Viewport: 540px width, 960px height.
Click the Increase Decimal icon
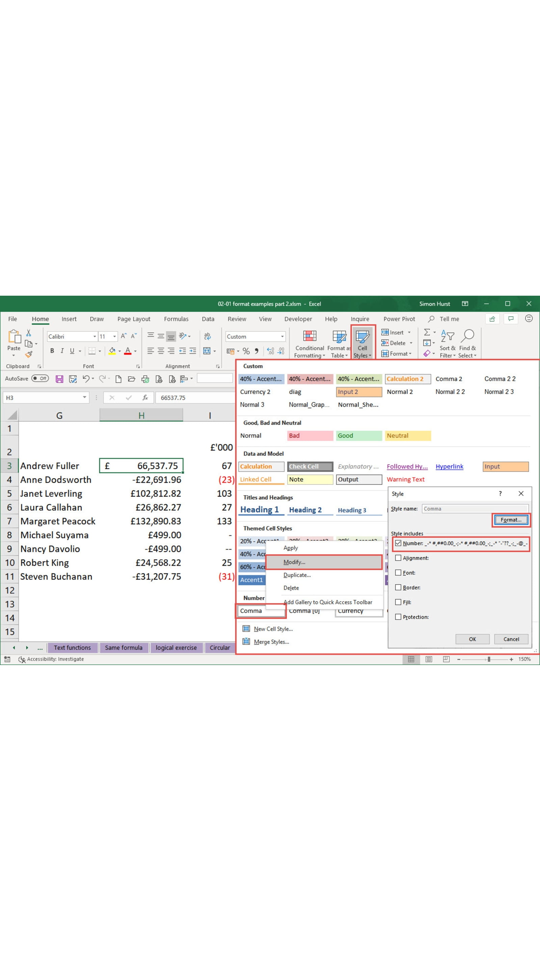270,351
